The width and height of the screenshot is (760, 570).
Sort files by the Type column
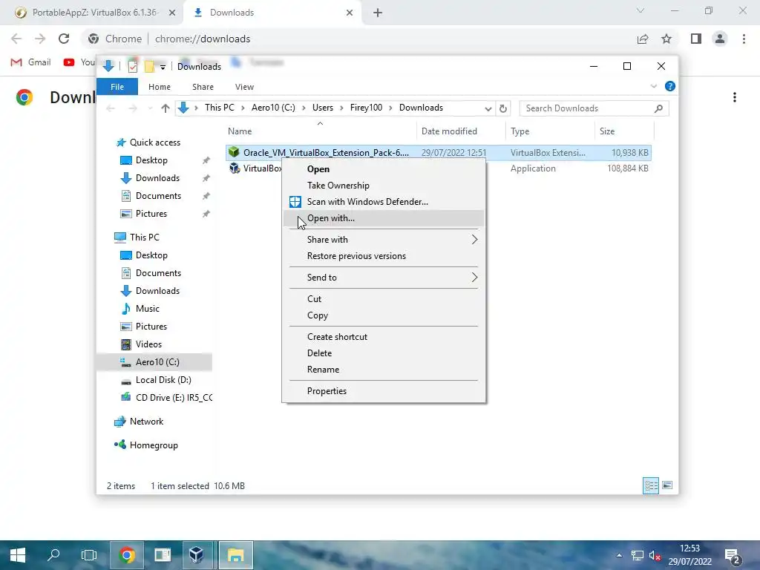(x=550, y=131)
